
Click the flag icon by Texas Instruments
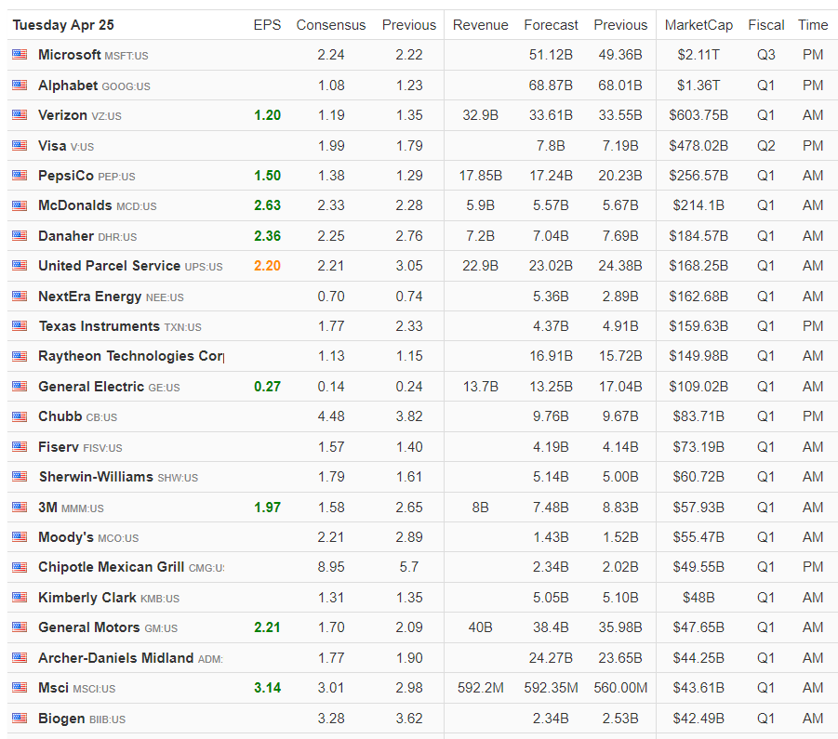point(20,325)
